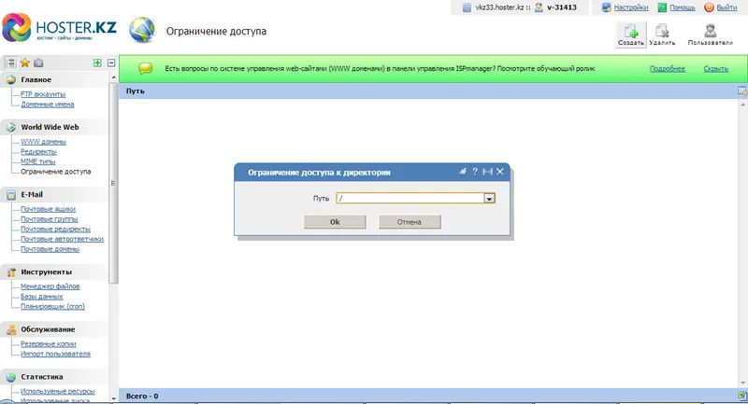748x404 pixels.
Task: Click the Отмена button
Action: pos(410,222)
